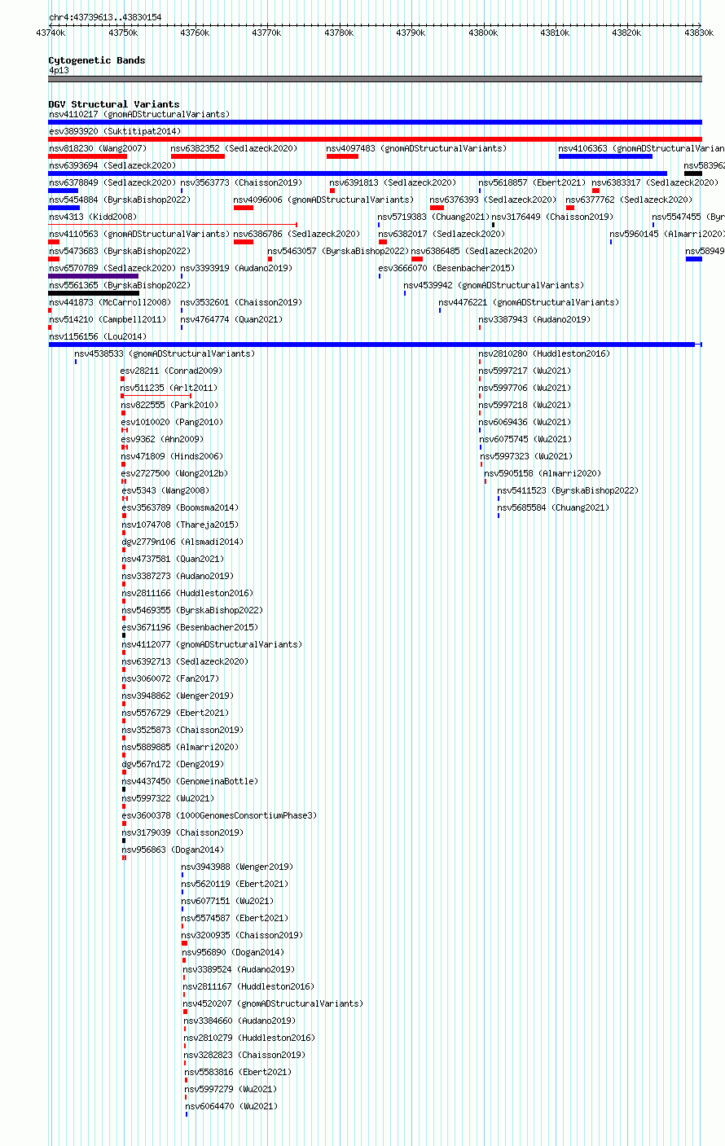The height and width of the screenshot is (1146, 725).
Task: Open nsv5454884 (ByrskaBishop2022) variant
Action: click(x=119, y=200)
